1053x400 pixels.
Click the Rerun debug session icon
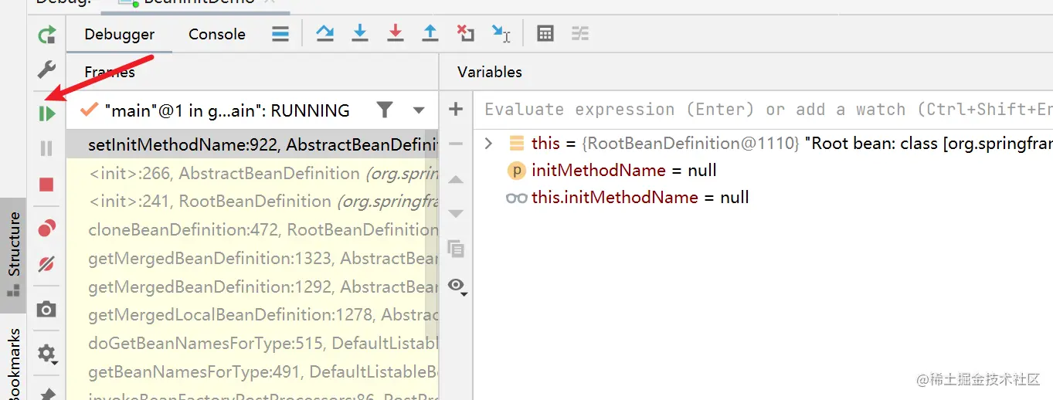point(46,35)
